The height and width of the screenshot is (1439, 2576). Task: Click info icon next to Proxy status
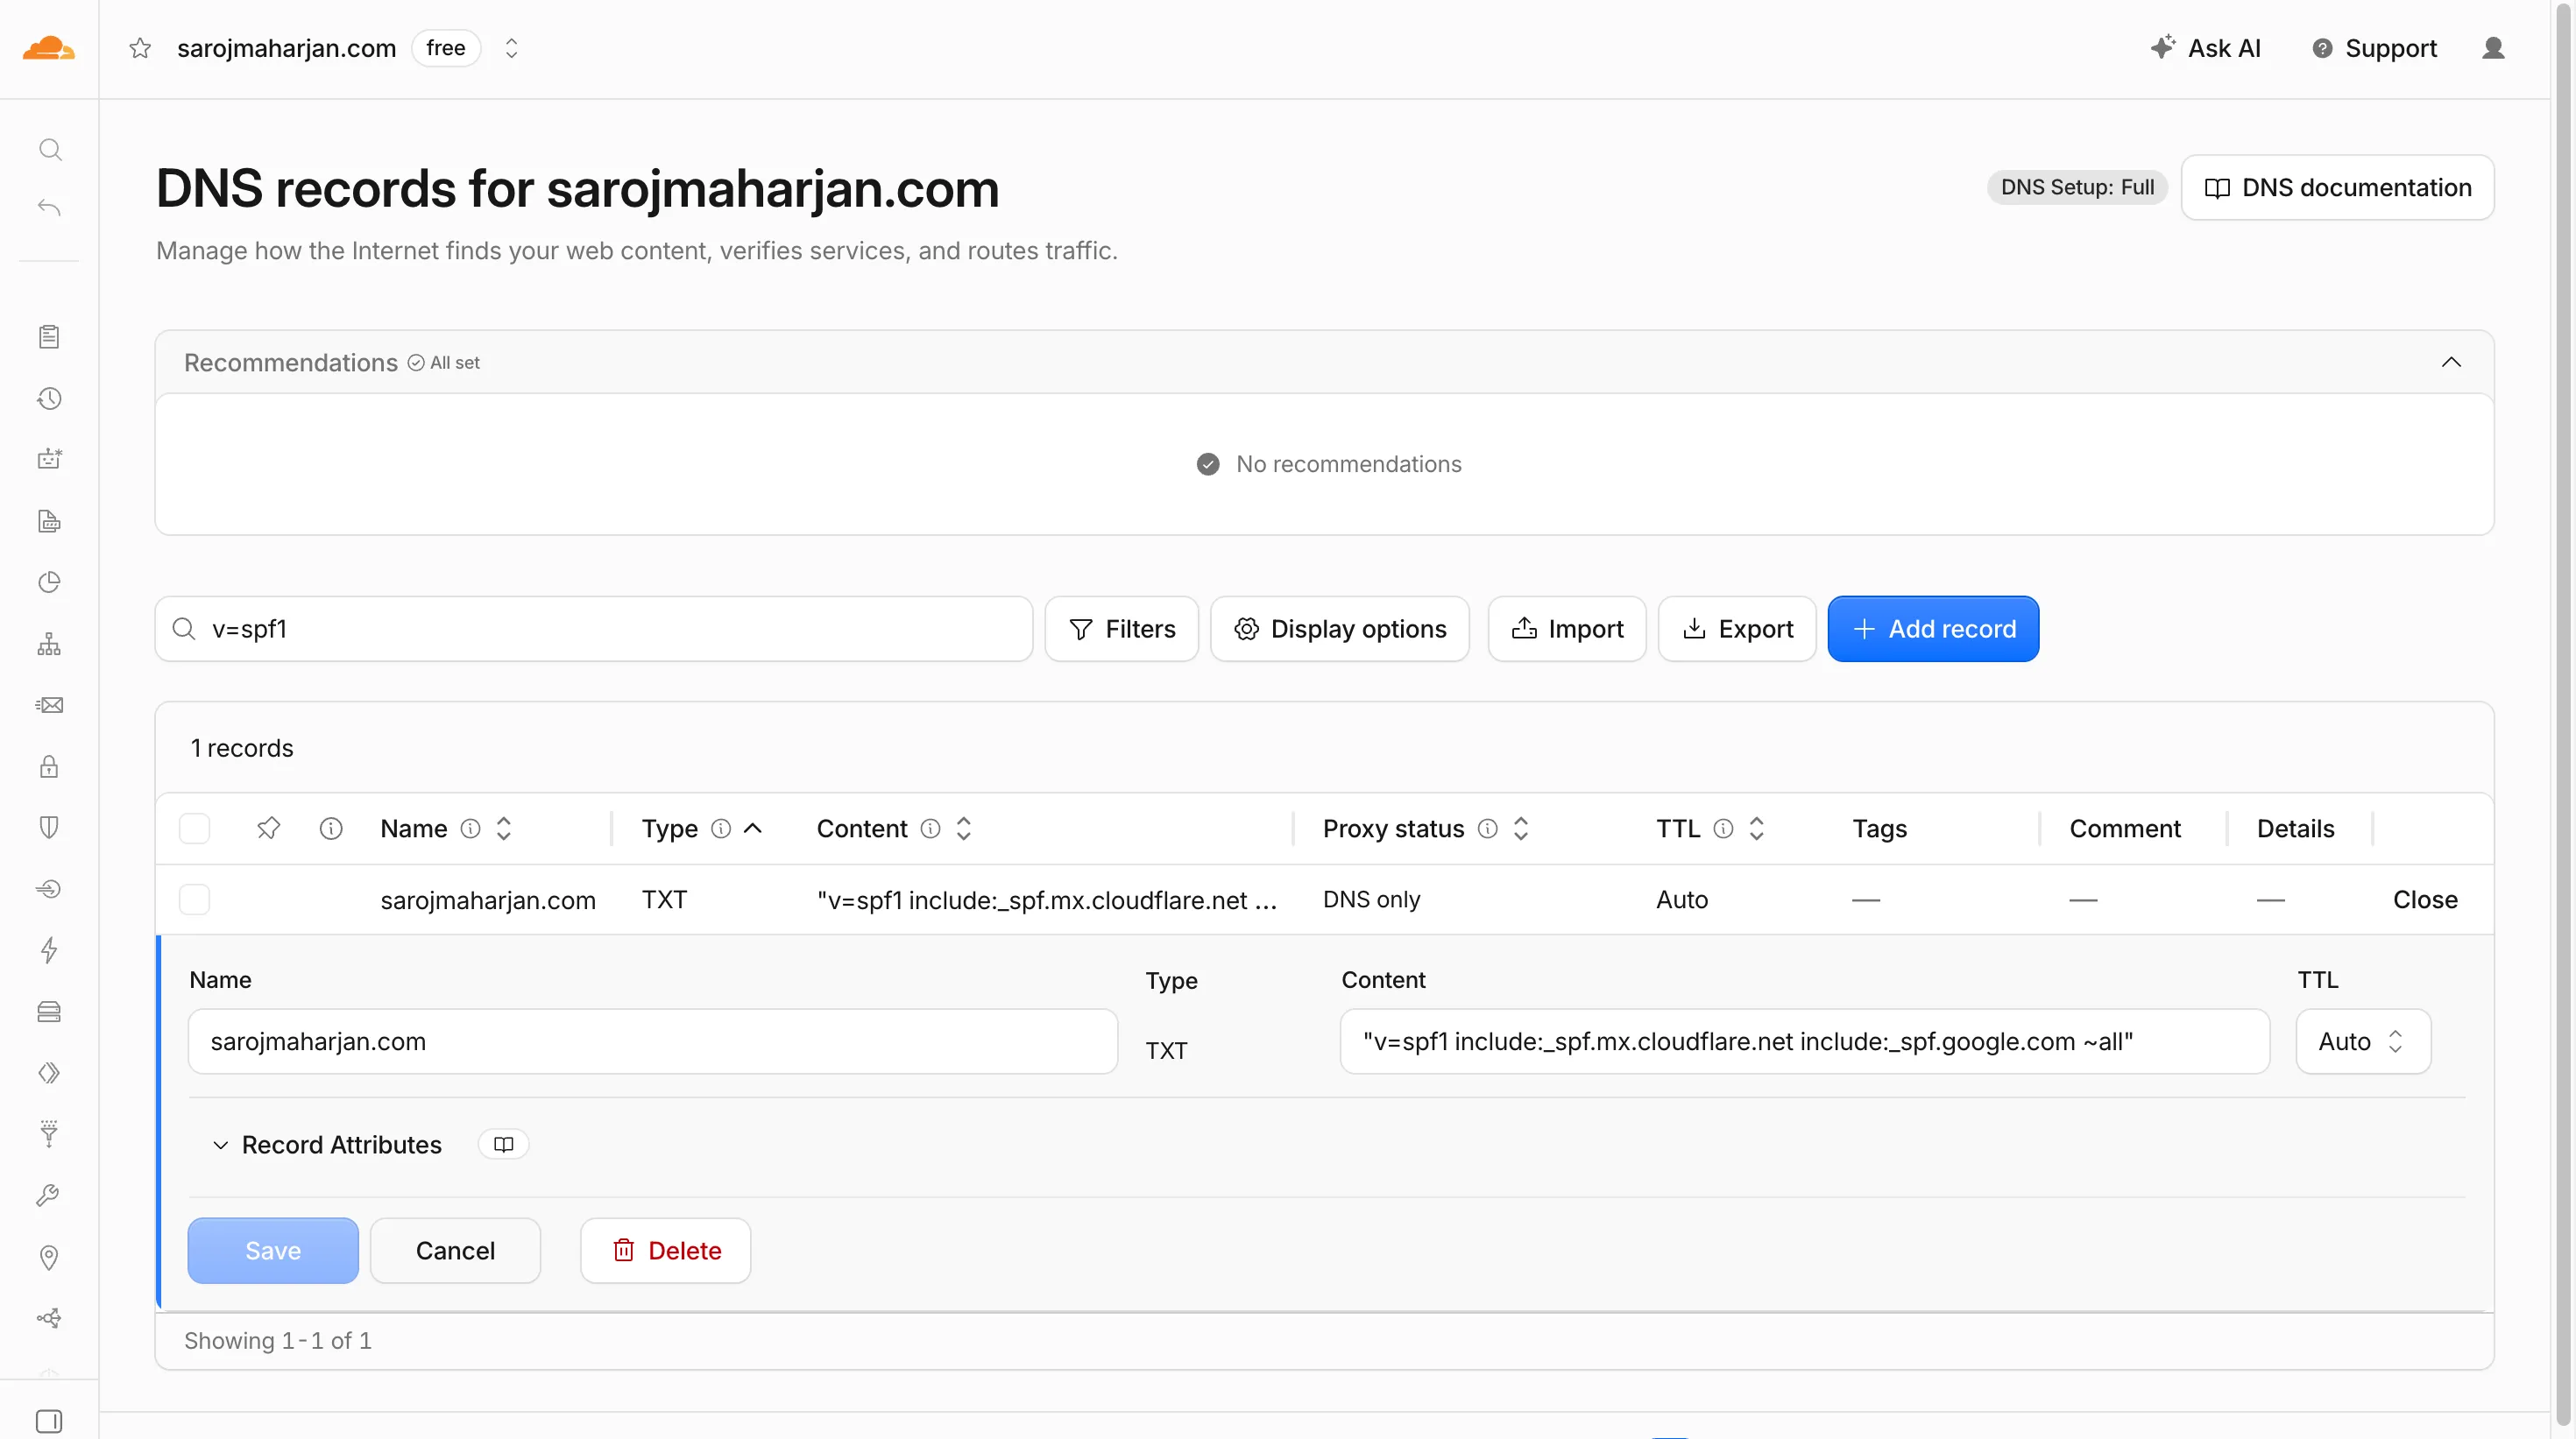pos(1488,829)
